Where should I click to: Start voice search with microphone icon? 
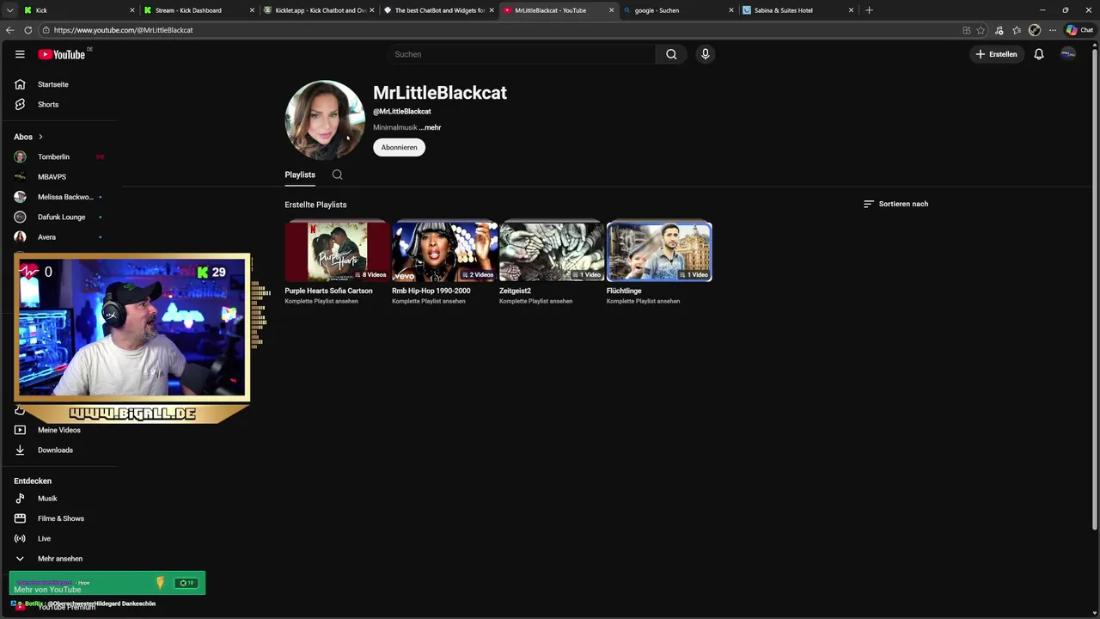[x=706, y=54]
